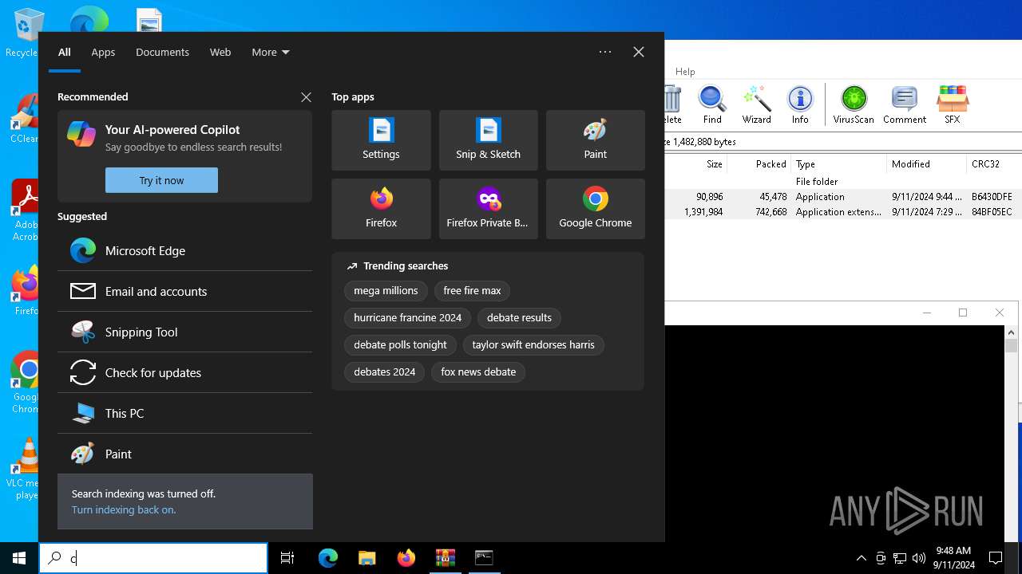Image resolution: width=1022 pixels, height=574 pixels.
Task: Sort WinRAR list by Type column
Action: click(x=838, y=164)
